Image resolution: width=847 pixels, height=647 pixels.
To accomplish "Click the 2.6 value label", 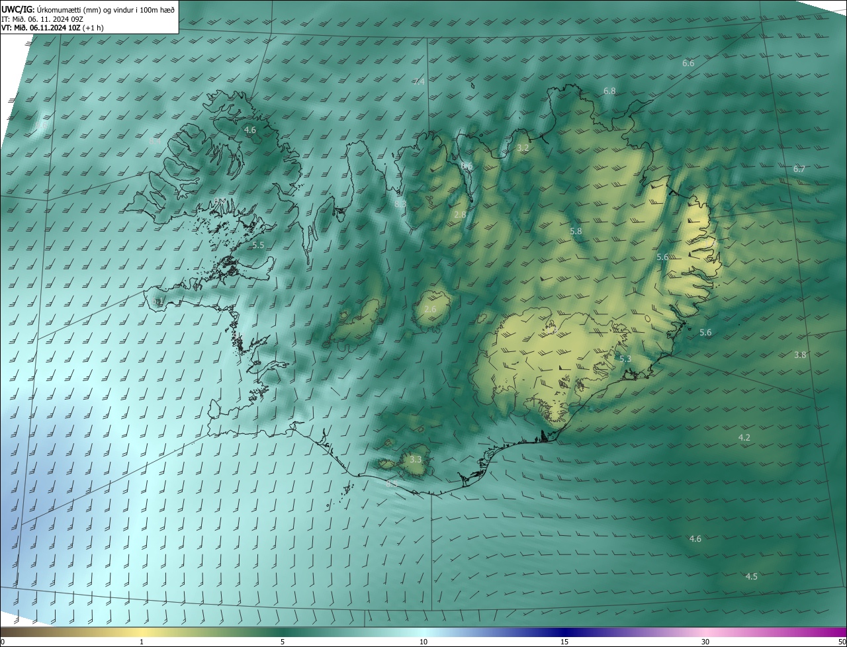I will [x=430, y=310].
